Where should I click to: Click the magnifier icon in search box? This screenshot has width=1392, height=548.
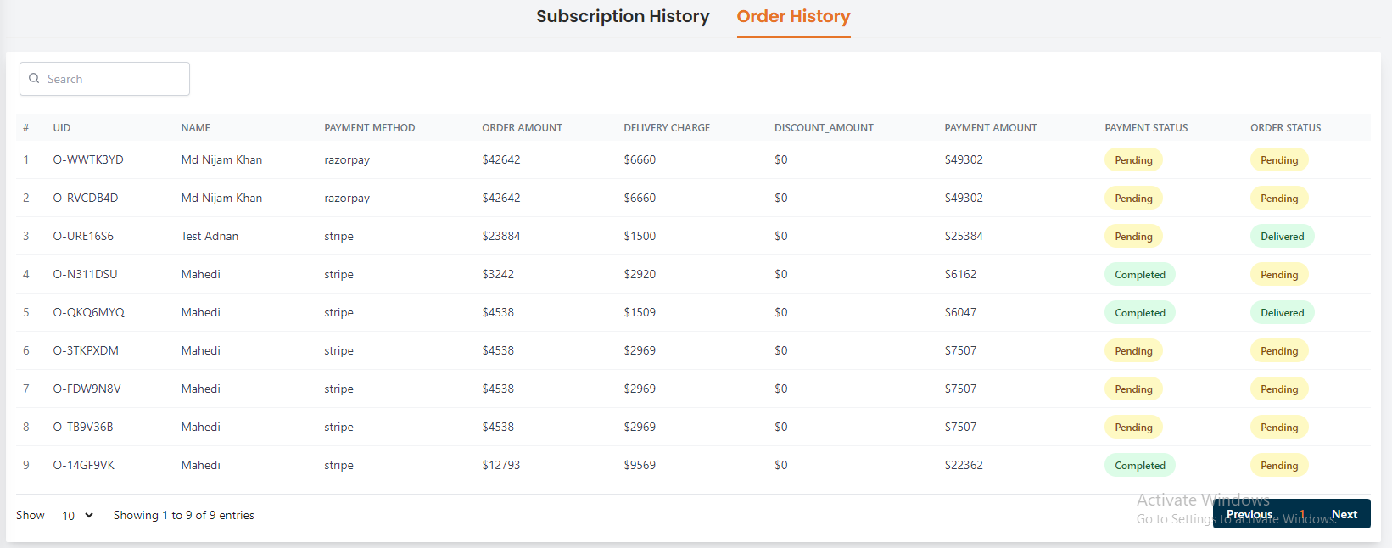pos(34,79)
